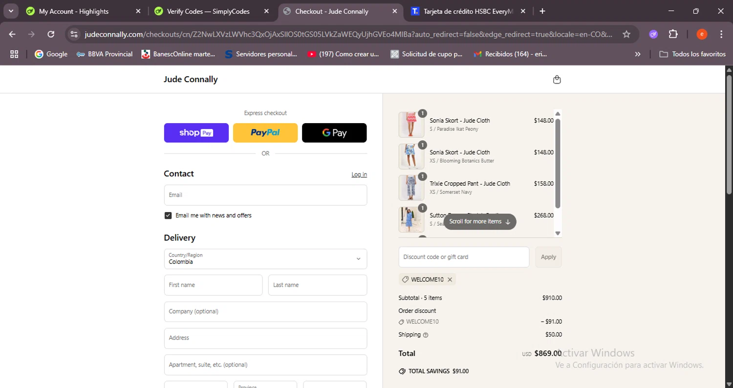Image resolution: width=733 pixels, height=388 pixels.
Task: Open the purple extension icon in toolbar
Action: pyautogui.click(x=653, y=34)
